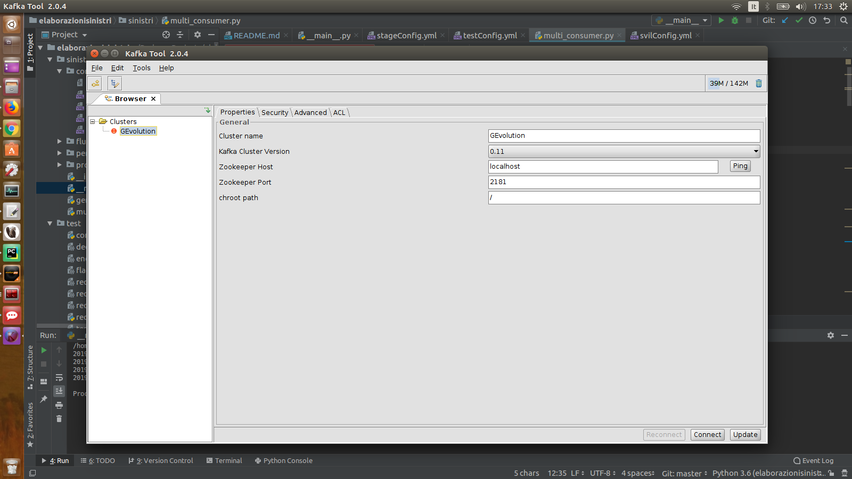
Task: Click the print icon in Run panel
Action: 59,405
